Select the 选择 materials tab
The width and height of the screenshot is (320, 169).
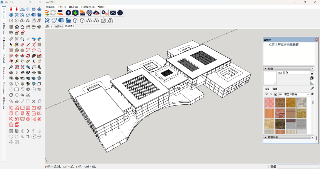pos(267,89)
